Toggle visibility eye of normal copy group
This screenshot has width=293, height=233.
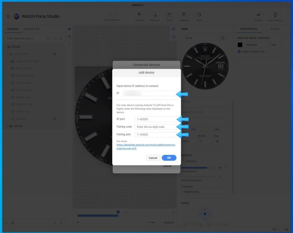click(x=55, y=54)
